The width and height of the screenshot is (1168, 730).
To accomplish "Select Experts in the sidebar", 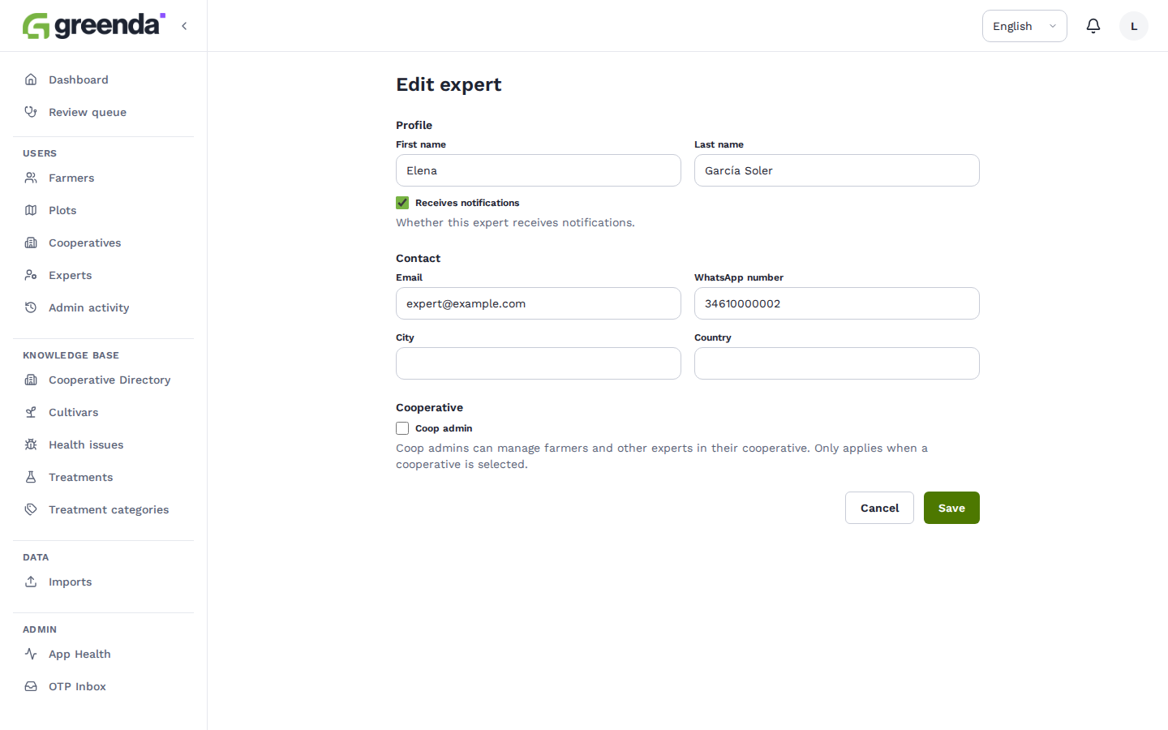I will tap(103, 275).
